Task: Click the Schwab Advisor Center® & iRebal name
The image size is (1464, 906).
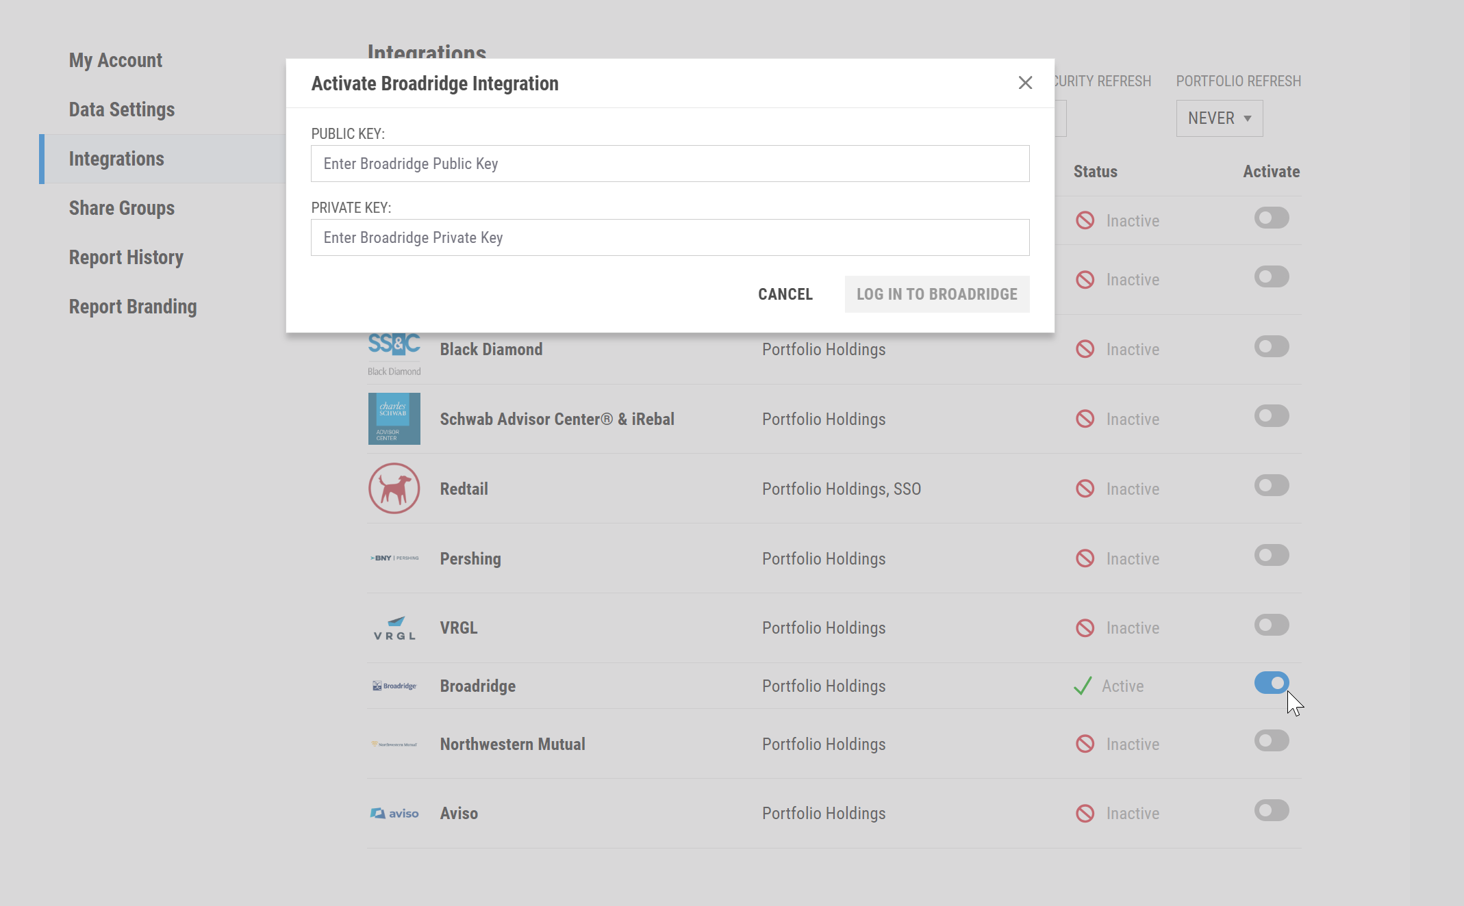Action: (x=557, y=419)
